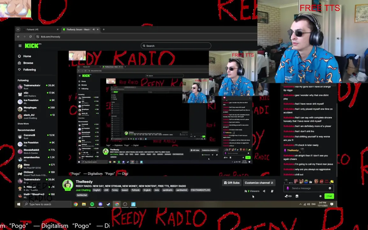This screenshot has width=368, height=230.
Task: Open amandasoliss in Recommended list
Action: (36, 158)
